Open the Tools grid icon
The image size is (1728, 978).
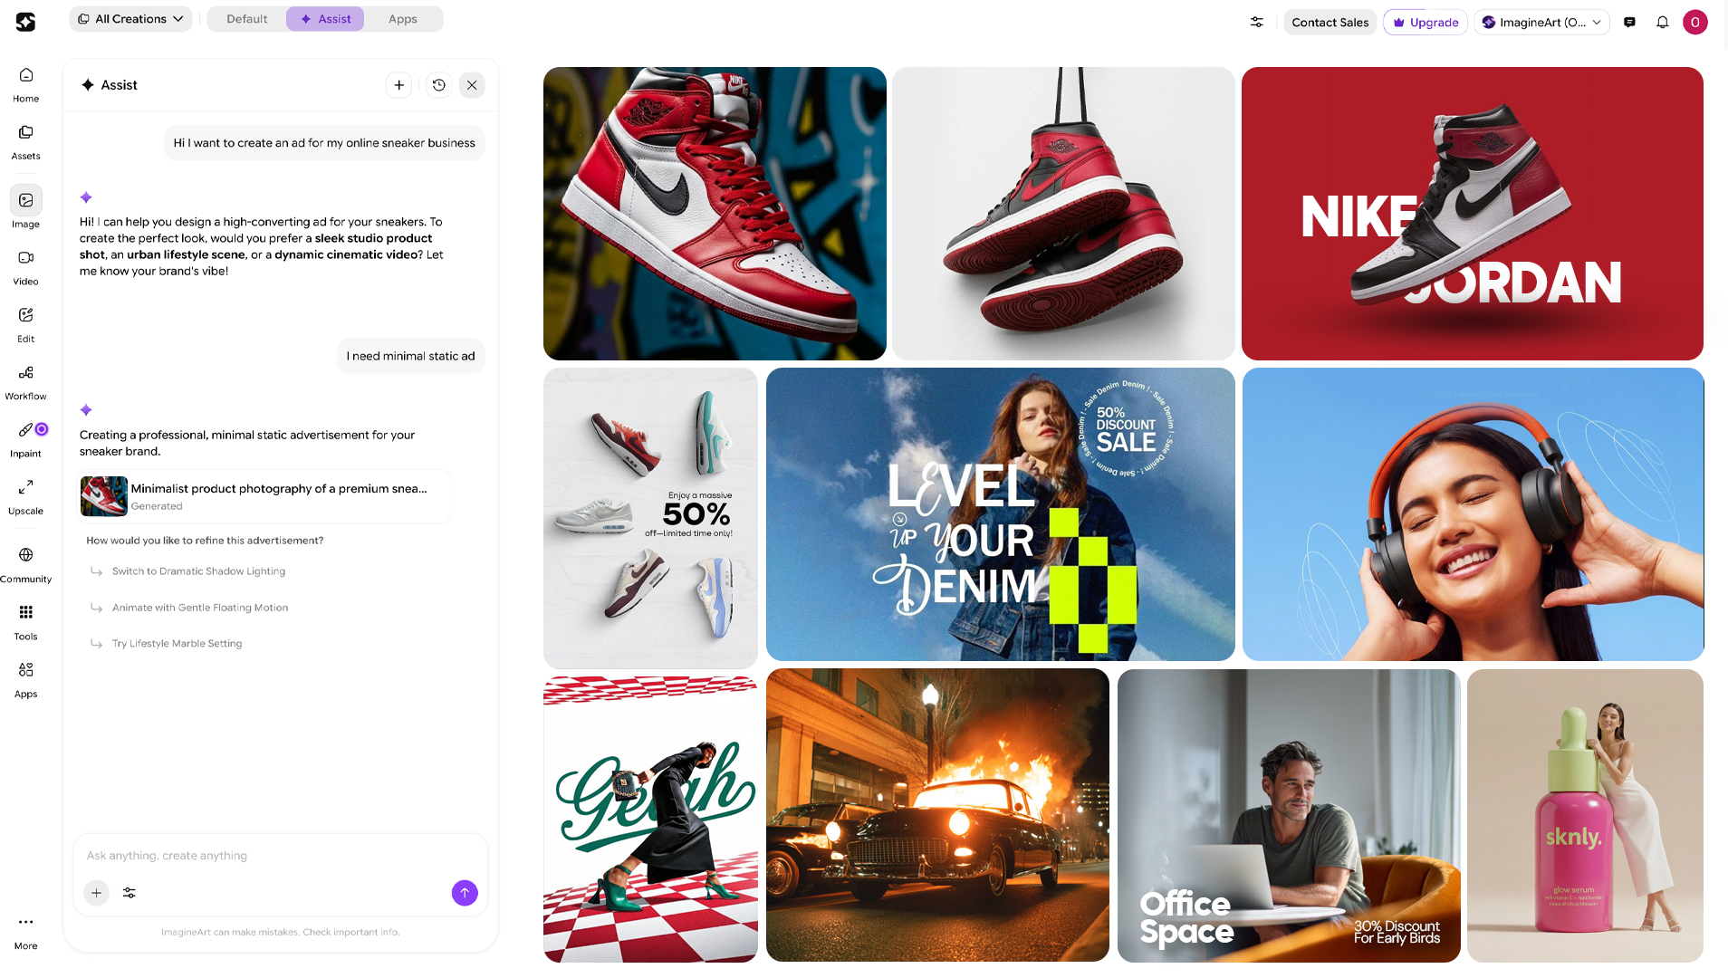tap(25, 622)
